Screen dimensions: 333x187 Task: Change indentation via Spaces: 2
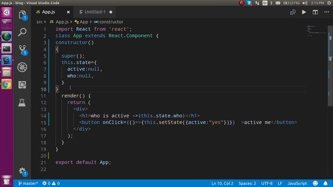(x=247, y=183)
